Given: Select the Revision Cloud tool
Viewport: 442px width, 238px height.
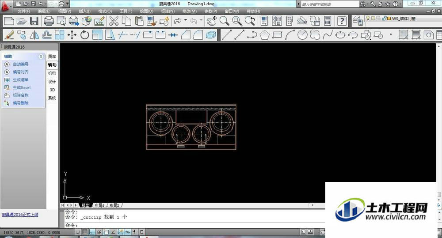Looking at the screenshot, I should coord(315,35).
